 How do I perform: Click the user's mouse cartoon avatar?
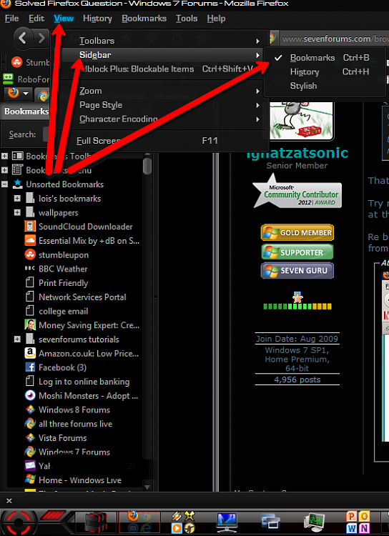point(301,119)
